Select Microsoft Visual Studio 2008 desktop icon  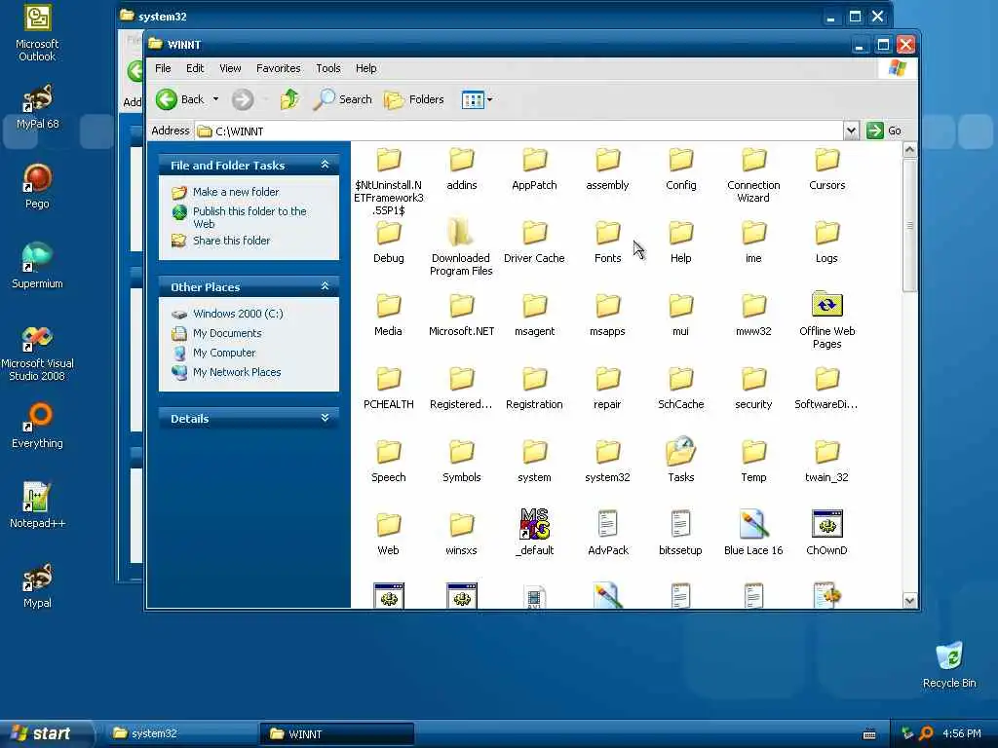point(37,353)
